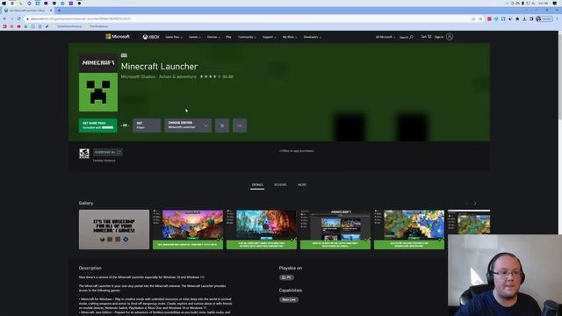Image resolution: width=562 pixels, height=316 pixels.
Task: Open the Choose Edition dropdown
Action: coord(188,126)
